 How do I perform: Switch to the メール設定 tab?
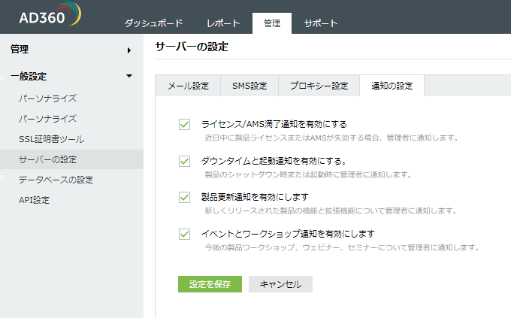tap(188, 86)
